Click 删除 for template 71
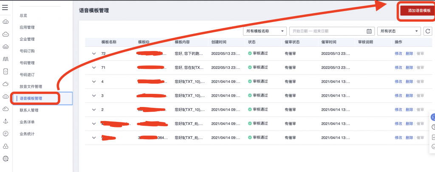 [x=409, y=68]
